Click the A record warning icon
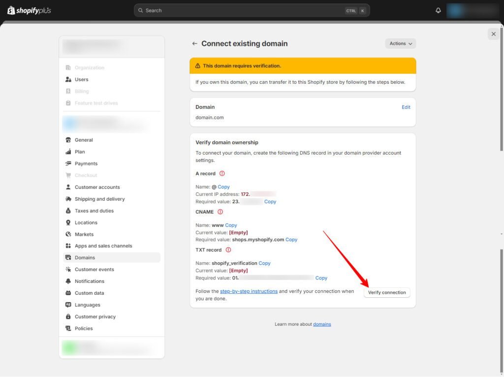Viewport: 504px width, 377px height. (x=222, y=174)
